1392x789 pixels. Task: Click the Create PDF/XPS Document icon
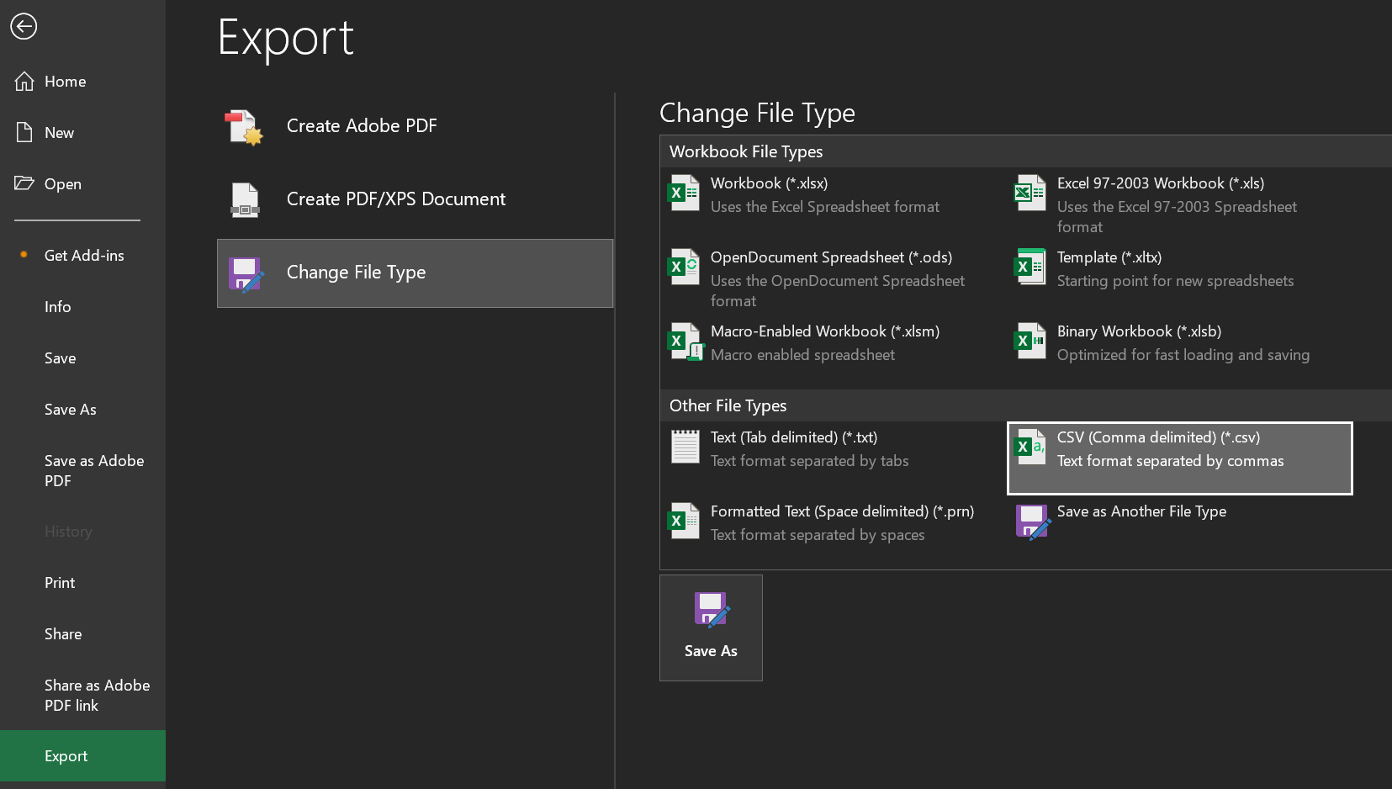(x=245, y=200)
